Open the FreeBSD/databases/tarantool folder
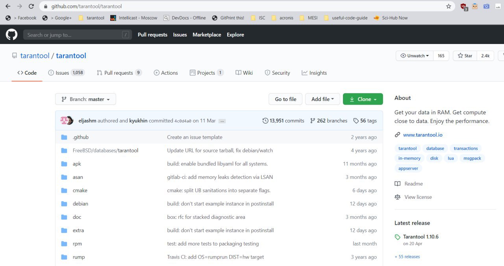 (x=106, y=150)
